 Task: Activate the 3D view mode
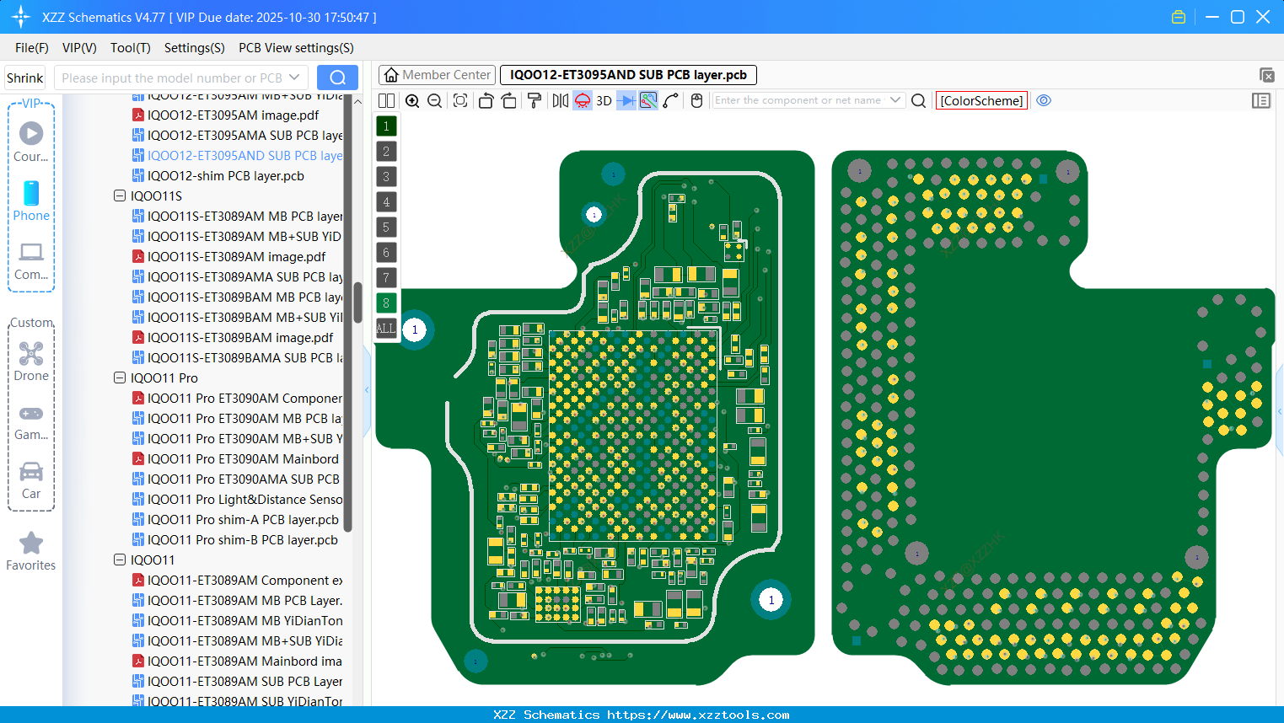tap(604, 100)
